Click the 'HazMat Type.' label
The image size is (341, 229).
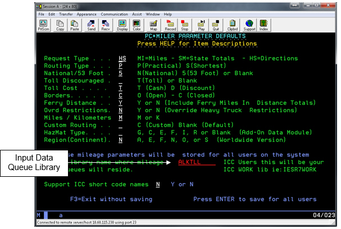click(66, 132)
